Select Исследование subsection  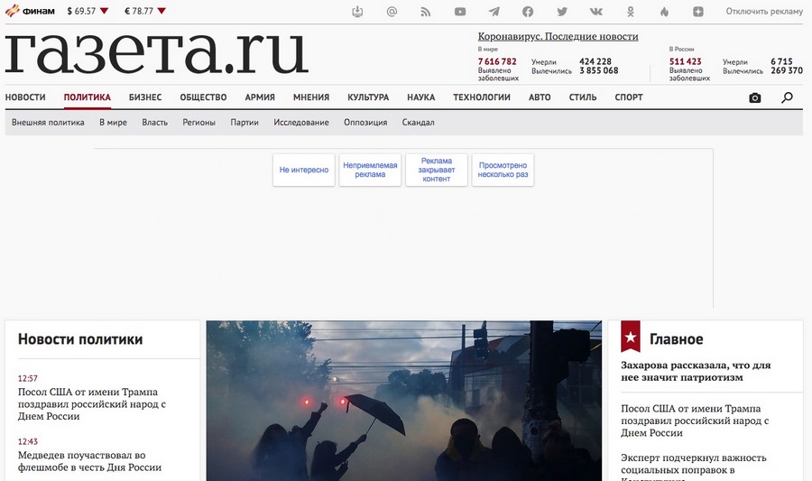click(x=301, y=123)
